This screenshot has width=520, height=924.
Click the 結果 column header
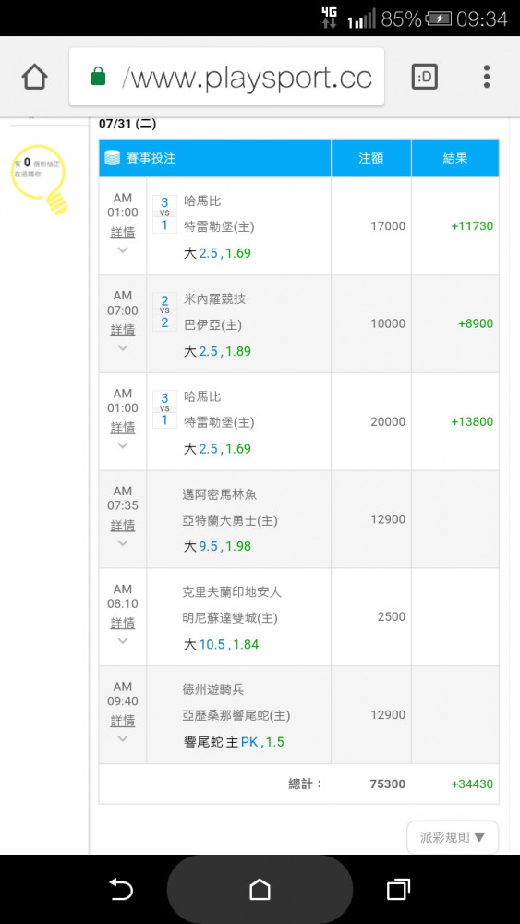tap(455, 158)
